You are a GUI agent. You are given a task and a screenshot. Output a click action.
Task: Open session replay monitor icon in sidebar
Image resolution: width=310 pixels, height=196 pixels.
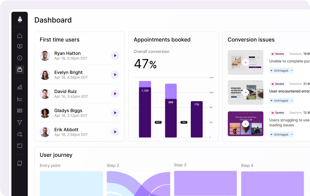click(20, 46)
